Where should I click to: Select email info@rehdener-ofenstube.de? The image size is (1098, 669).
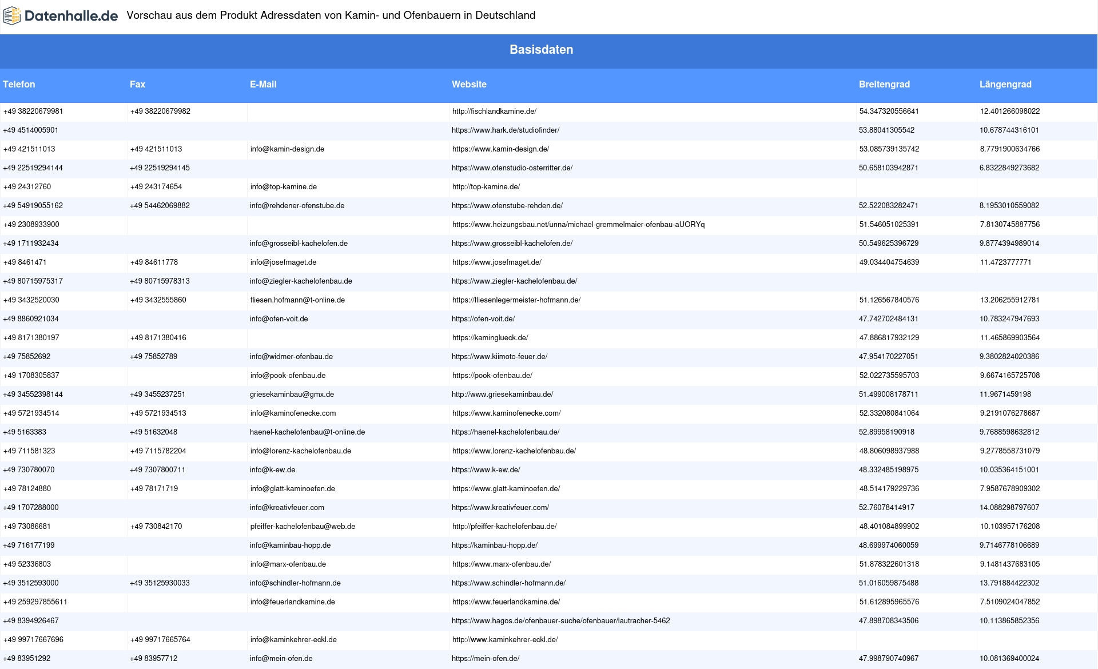click(297, 206)
